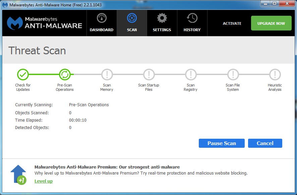Select the Scan Startup Files icon

(148, 74)
